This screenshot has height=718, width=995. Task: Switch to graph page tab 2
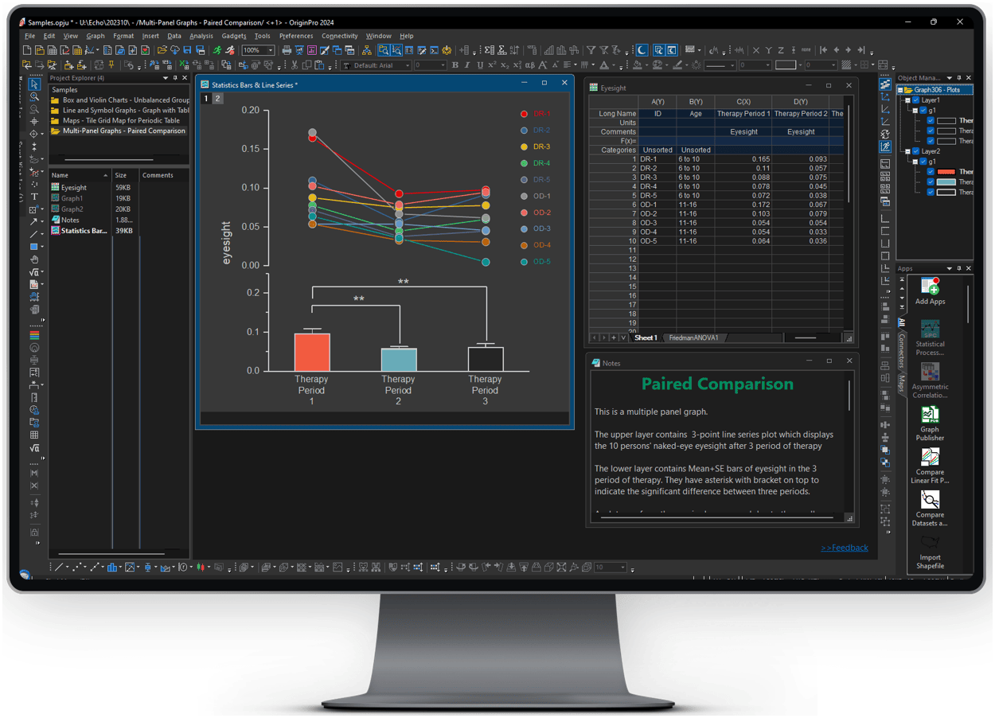[x=217, y=99]
